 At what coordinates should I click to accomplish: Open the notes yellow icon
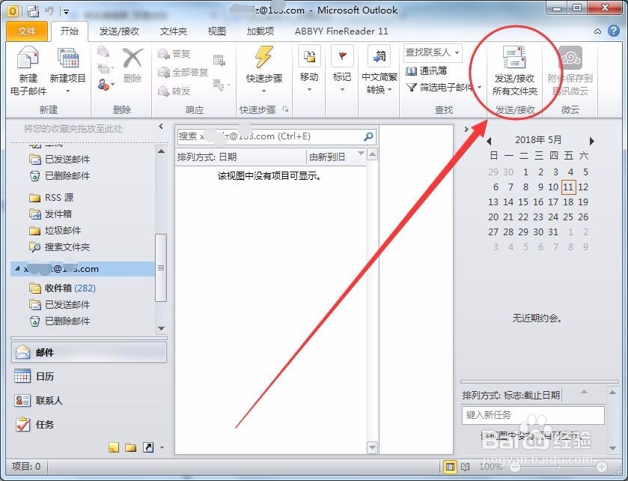pyautogui.click(x=114, y=447)
